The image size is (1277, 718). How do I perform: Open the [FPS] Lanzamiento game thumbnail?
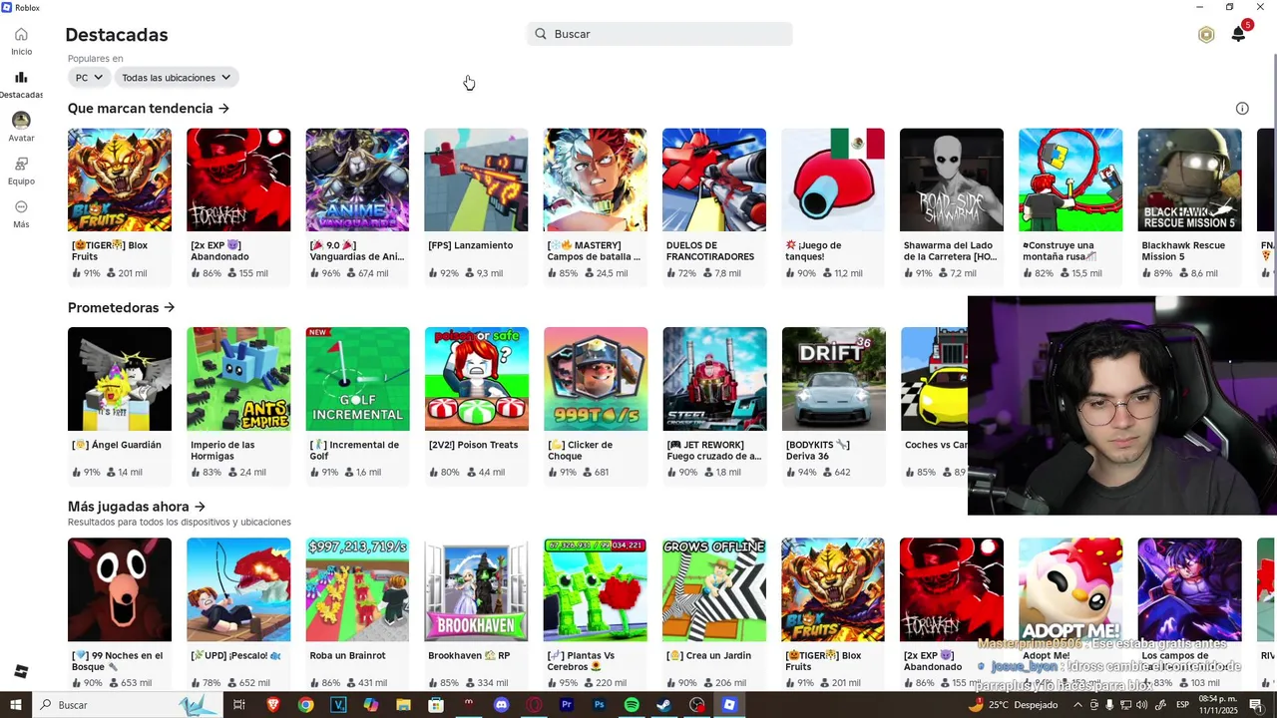pyautogui.click(x=476, y=179)
